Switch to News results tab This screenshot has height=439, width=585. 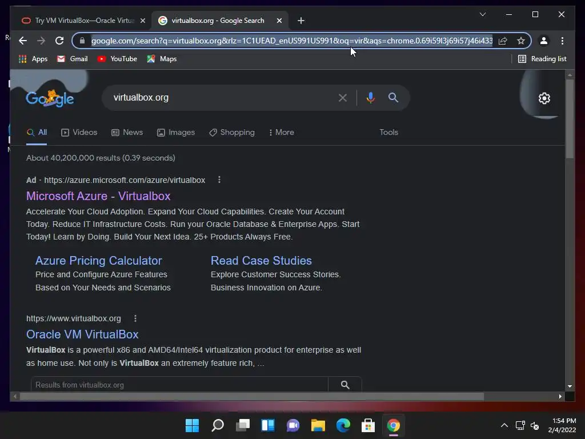click(127, 133)
